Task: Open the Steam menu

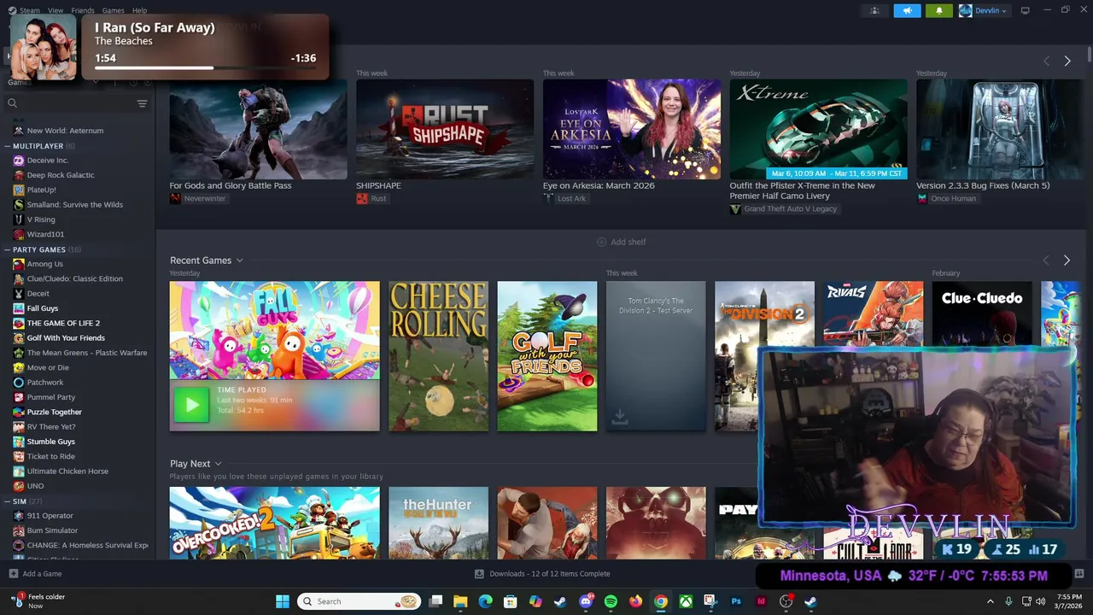Action: click(x=29, y=10)
